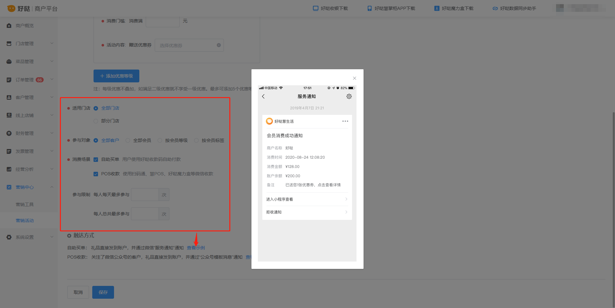Open settings gear in 服务通知 preview
This screenshot has width=615, height=308.
tap(349, 96)
